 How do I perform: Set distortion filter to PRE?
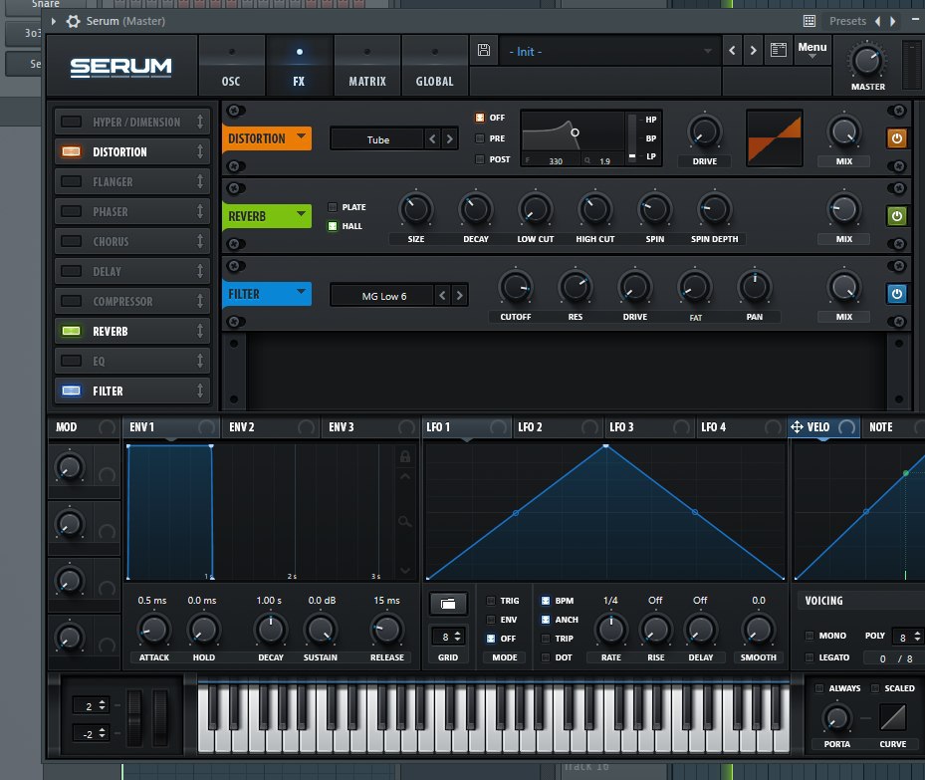point(480,138)
